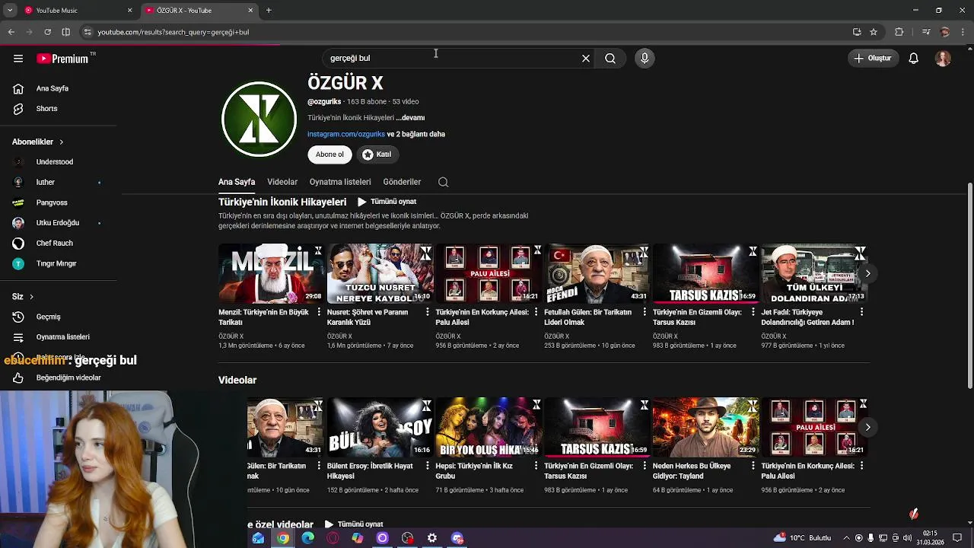Go back in browser history

point(11,32)
